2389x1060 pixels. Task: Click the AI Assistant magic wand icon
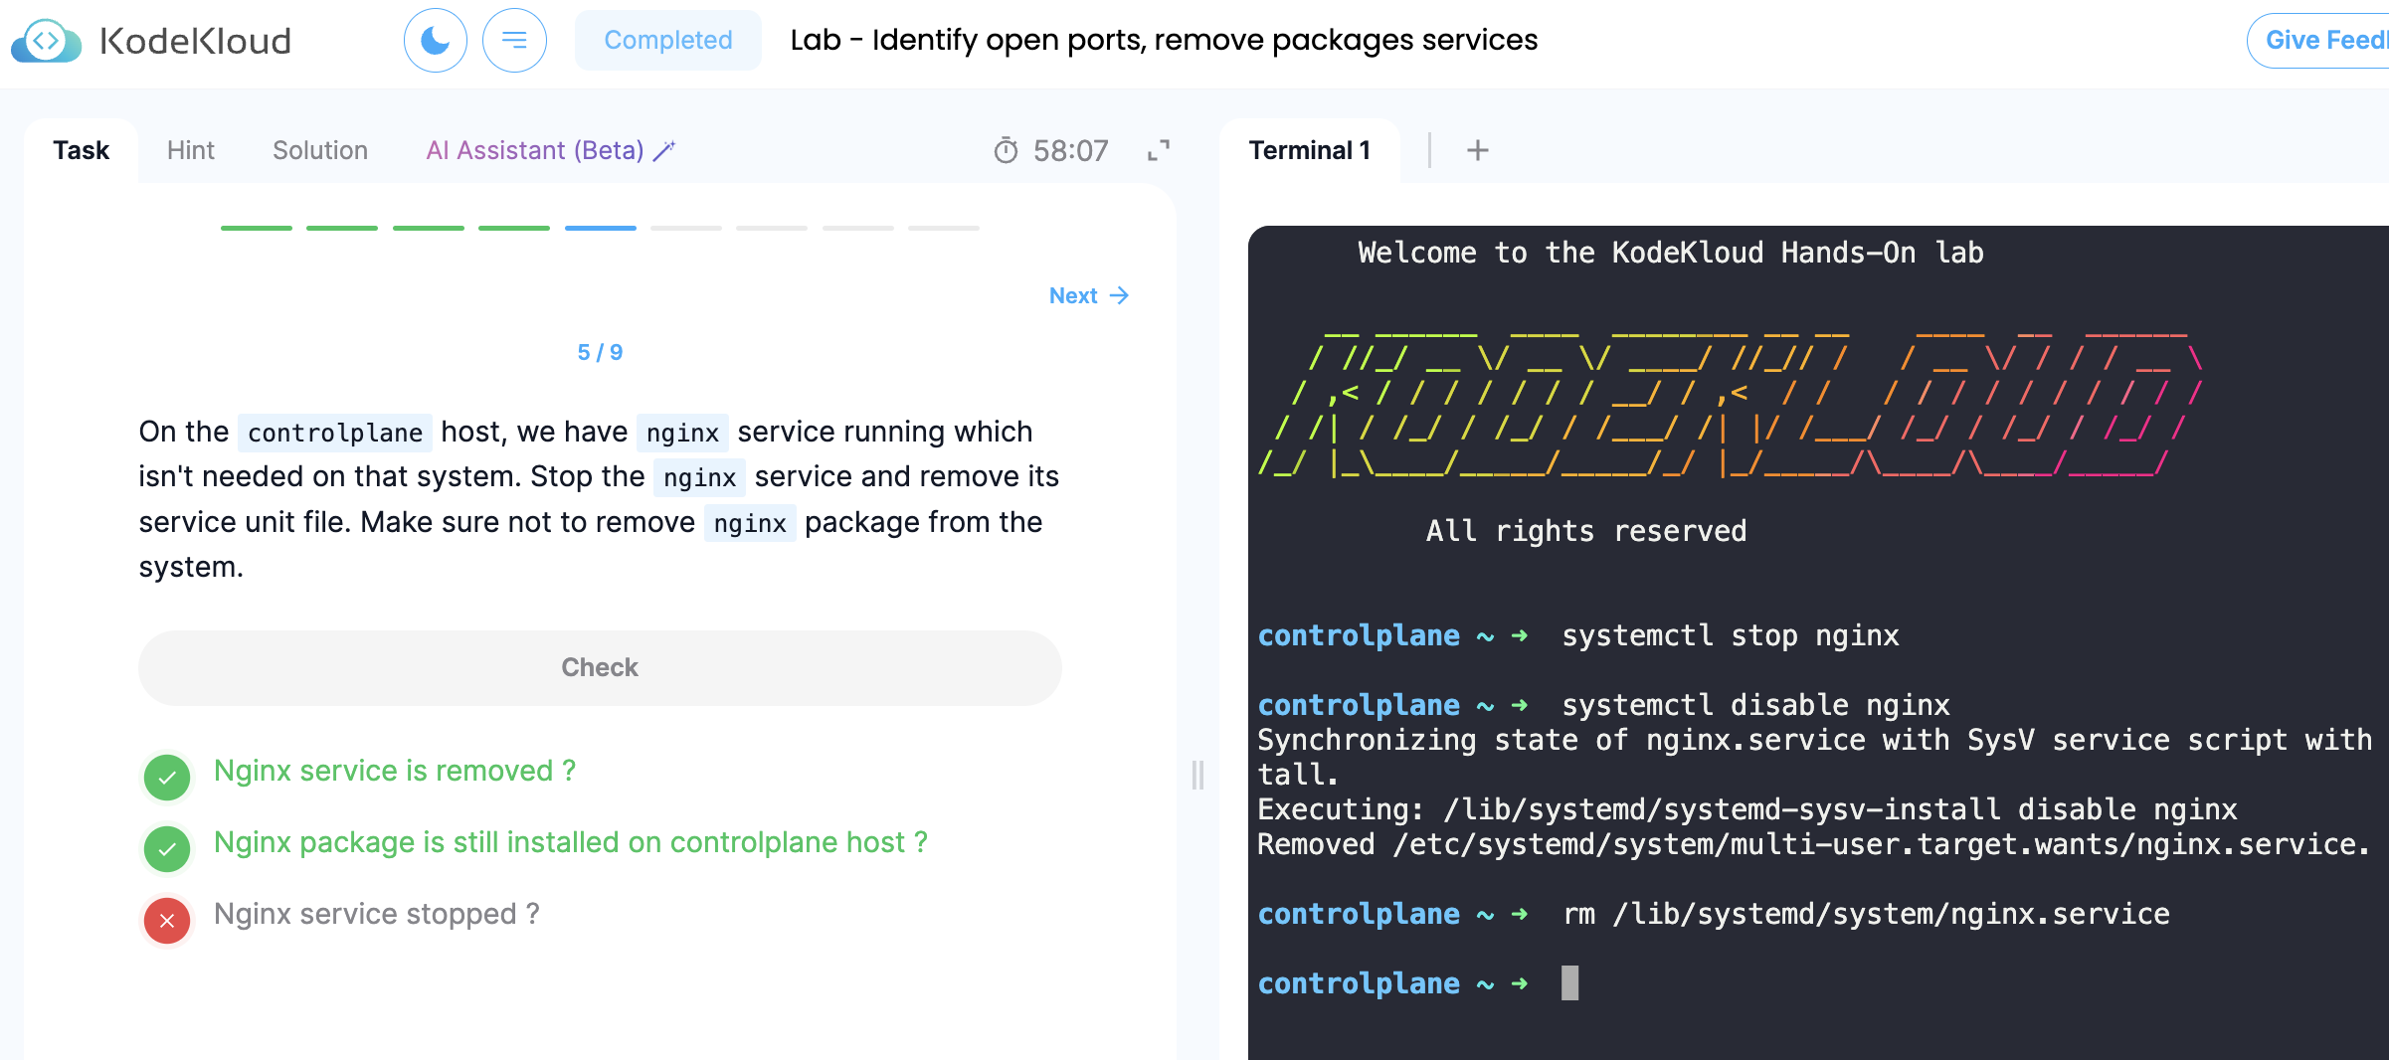[664, 150]
